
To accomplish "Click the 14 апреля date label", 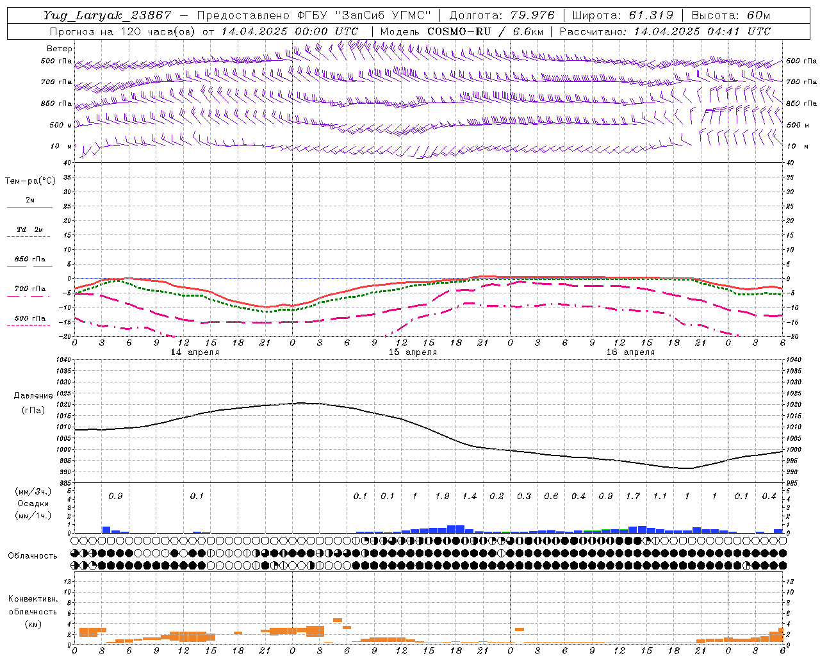I will (x=195, y=352).
